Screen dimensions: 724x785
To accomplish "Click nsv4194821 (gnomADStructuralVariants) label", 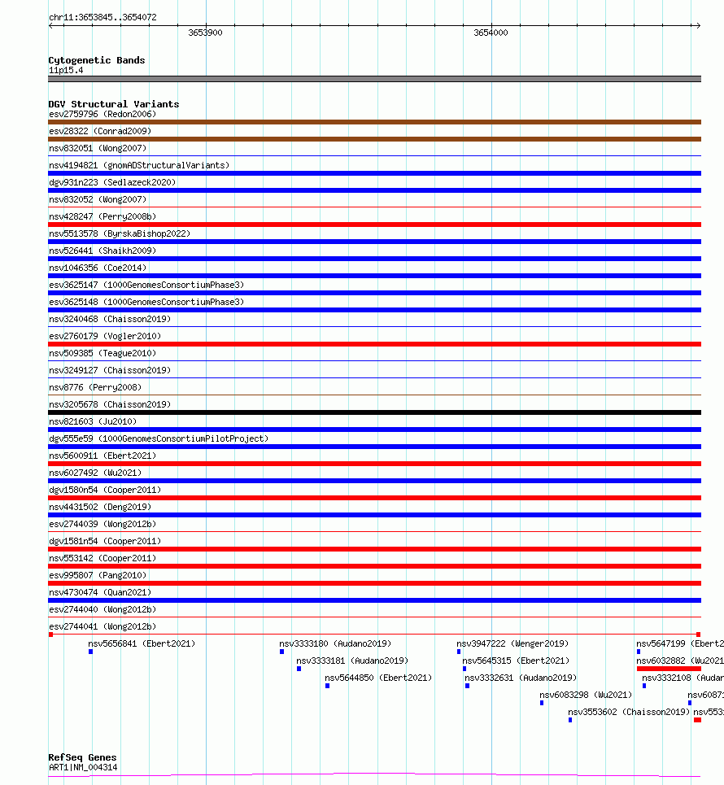I will 138,165.
